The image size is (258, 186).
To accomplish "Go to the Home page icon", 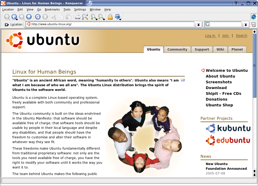I will 29,17.
